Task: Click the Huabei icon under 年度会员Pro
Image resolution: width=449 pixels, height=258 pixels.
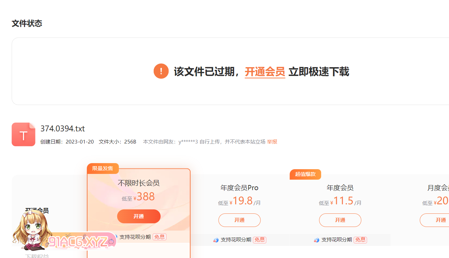Action: (216, 240)
